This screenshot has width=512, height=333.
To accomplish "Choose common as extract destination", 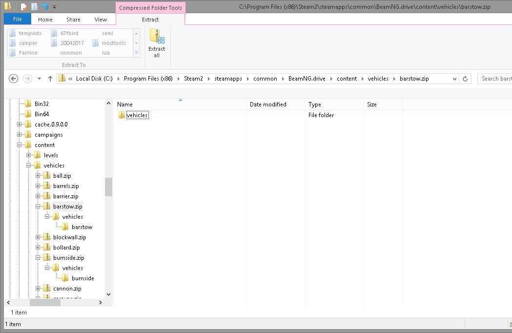I will tap(71, 53).
